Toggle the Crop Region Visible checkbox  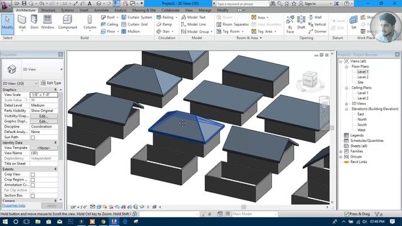tap(33, 180)
